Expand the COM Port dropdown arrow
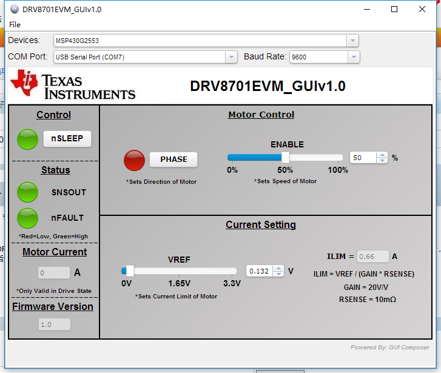This screenshot has height=373, width=441. pyautogui.click(x=231, y=57)
